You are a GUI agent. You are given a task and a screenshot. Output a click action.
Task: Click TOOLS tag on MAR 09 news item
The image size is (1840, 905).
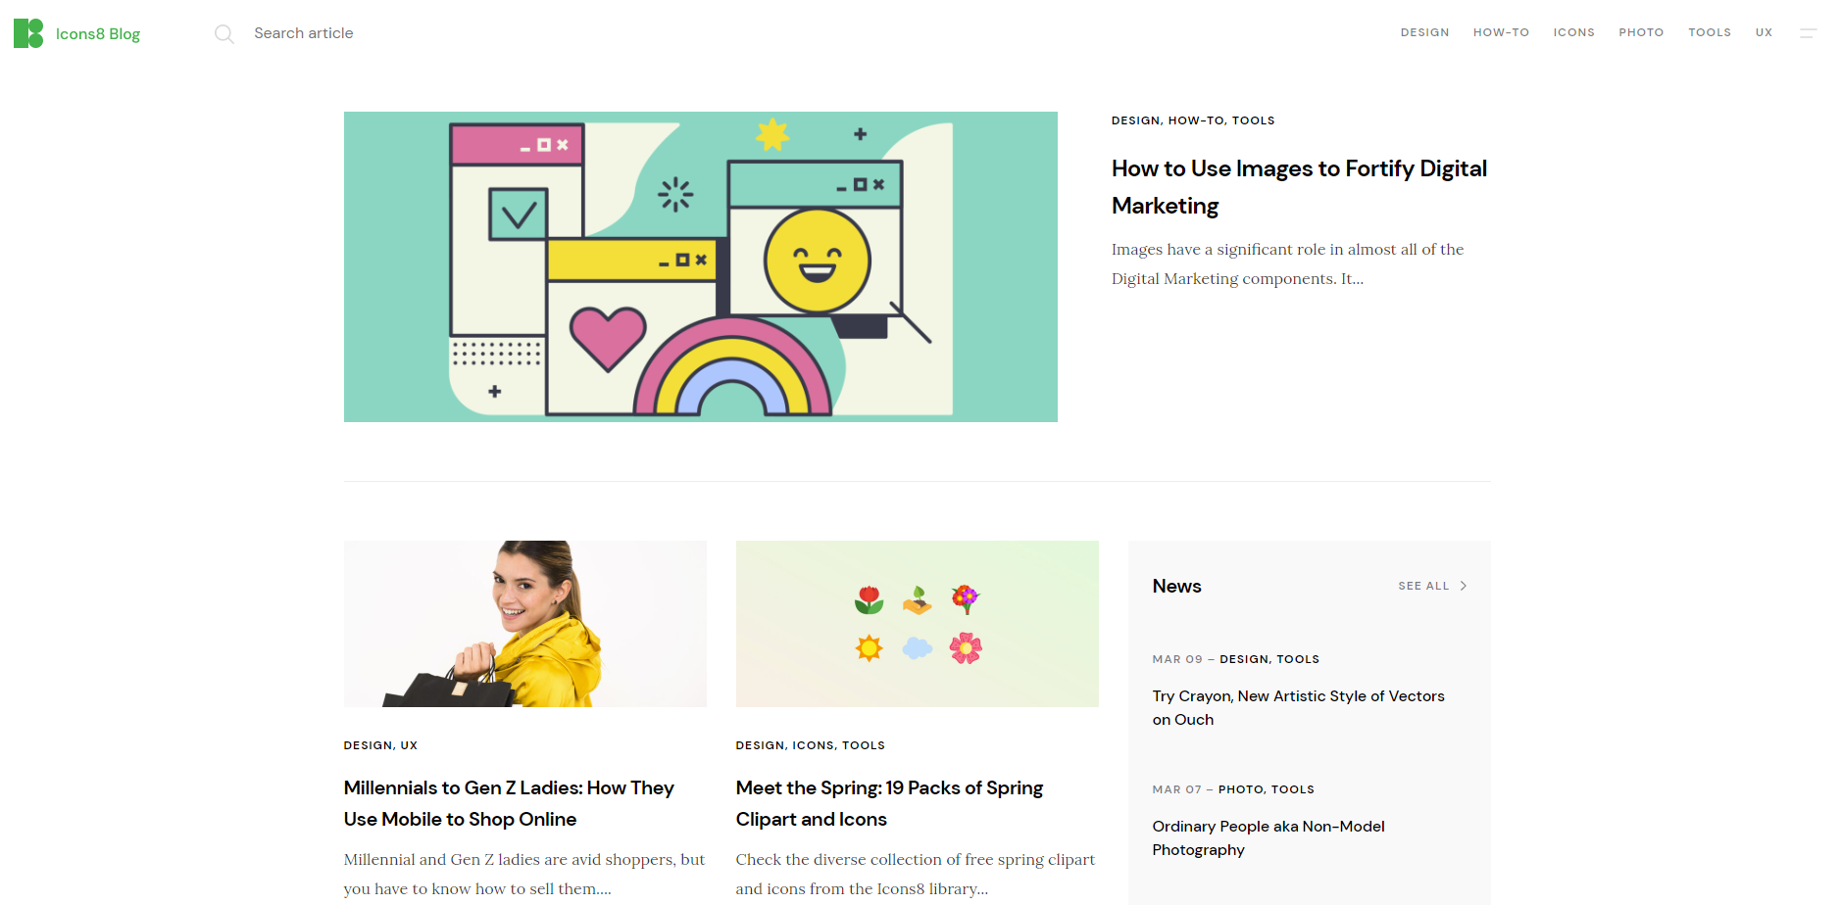click(1298, 659)
